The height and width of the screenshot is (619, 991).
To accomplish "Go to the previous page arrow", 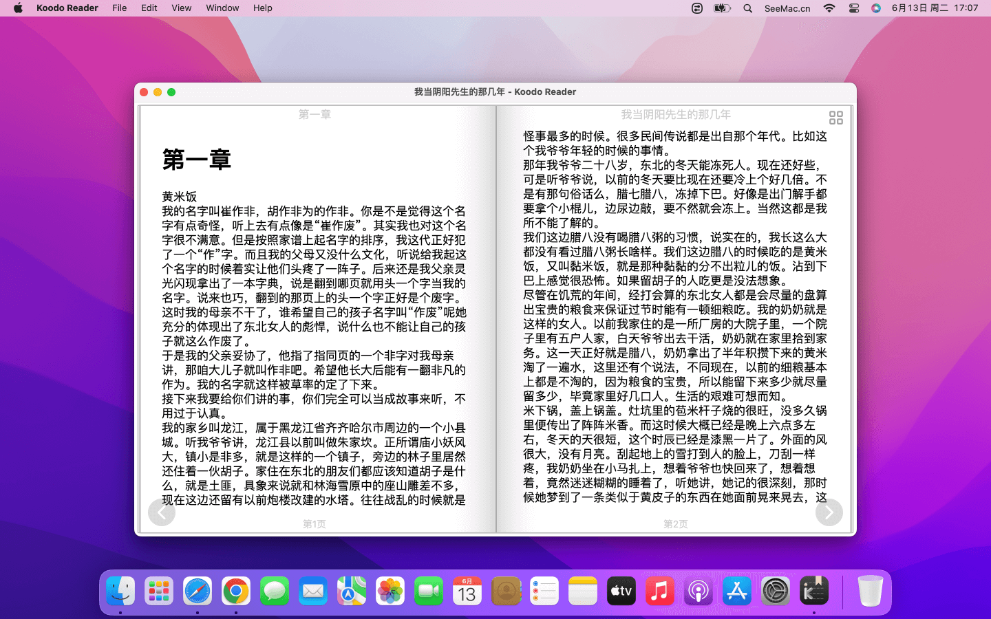I will [x=162, y=512].
